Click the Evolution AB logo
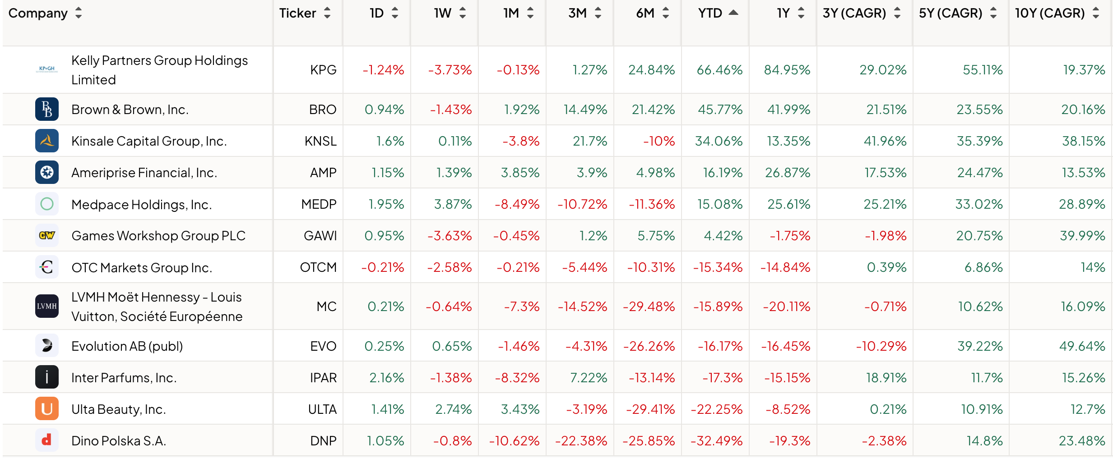The height and width of the screenshot is (458, 1113). coord(46,346)
